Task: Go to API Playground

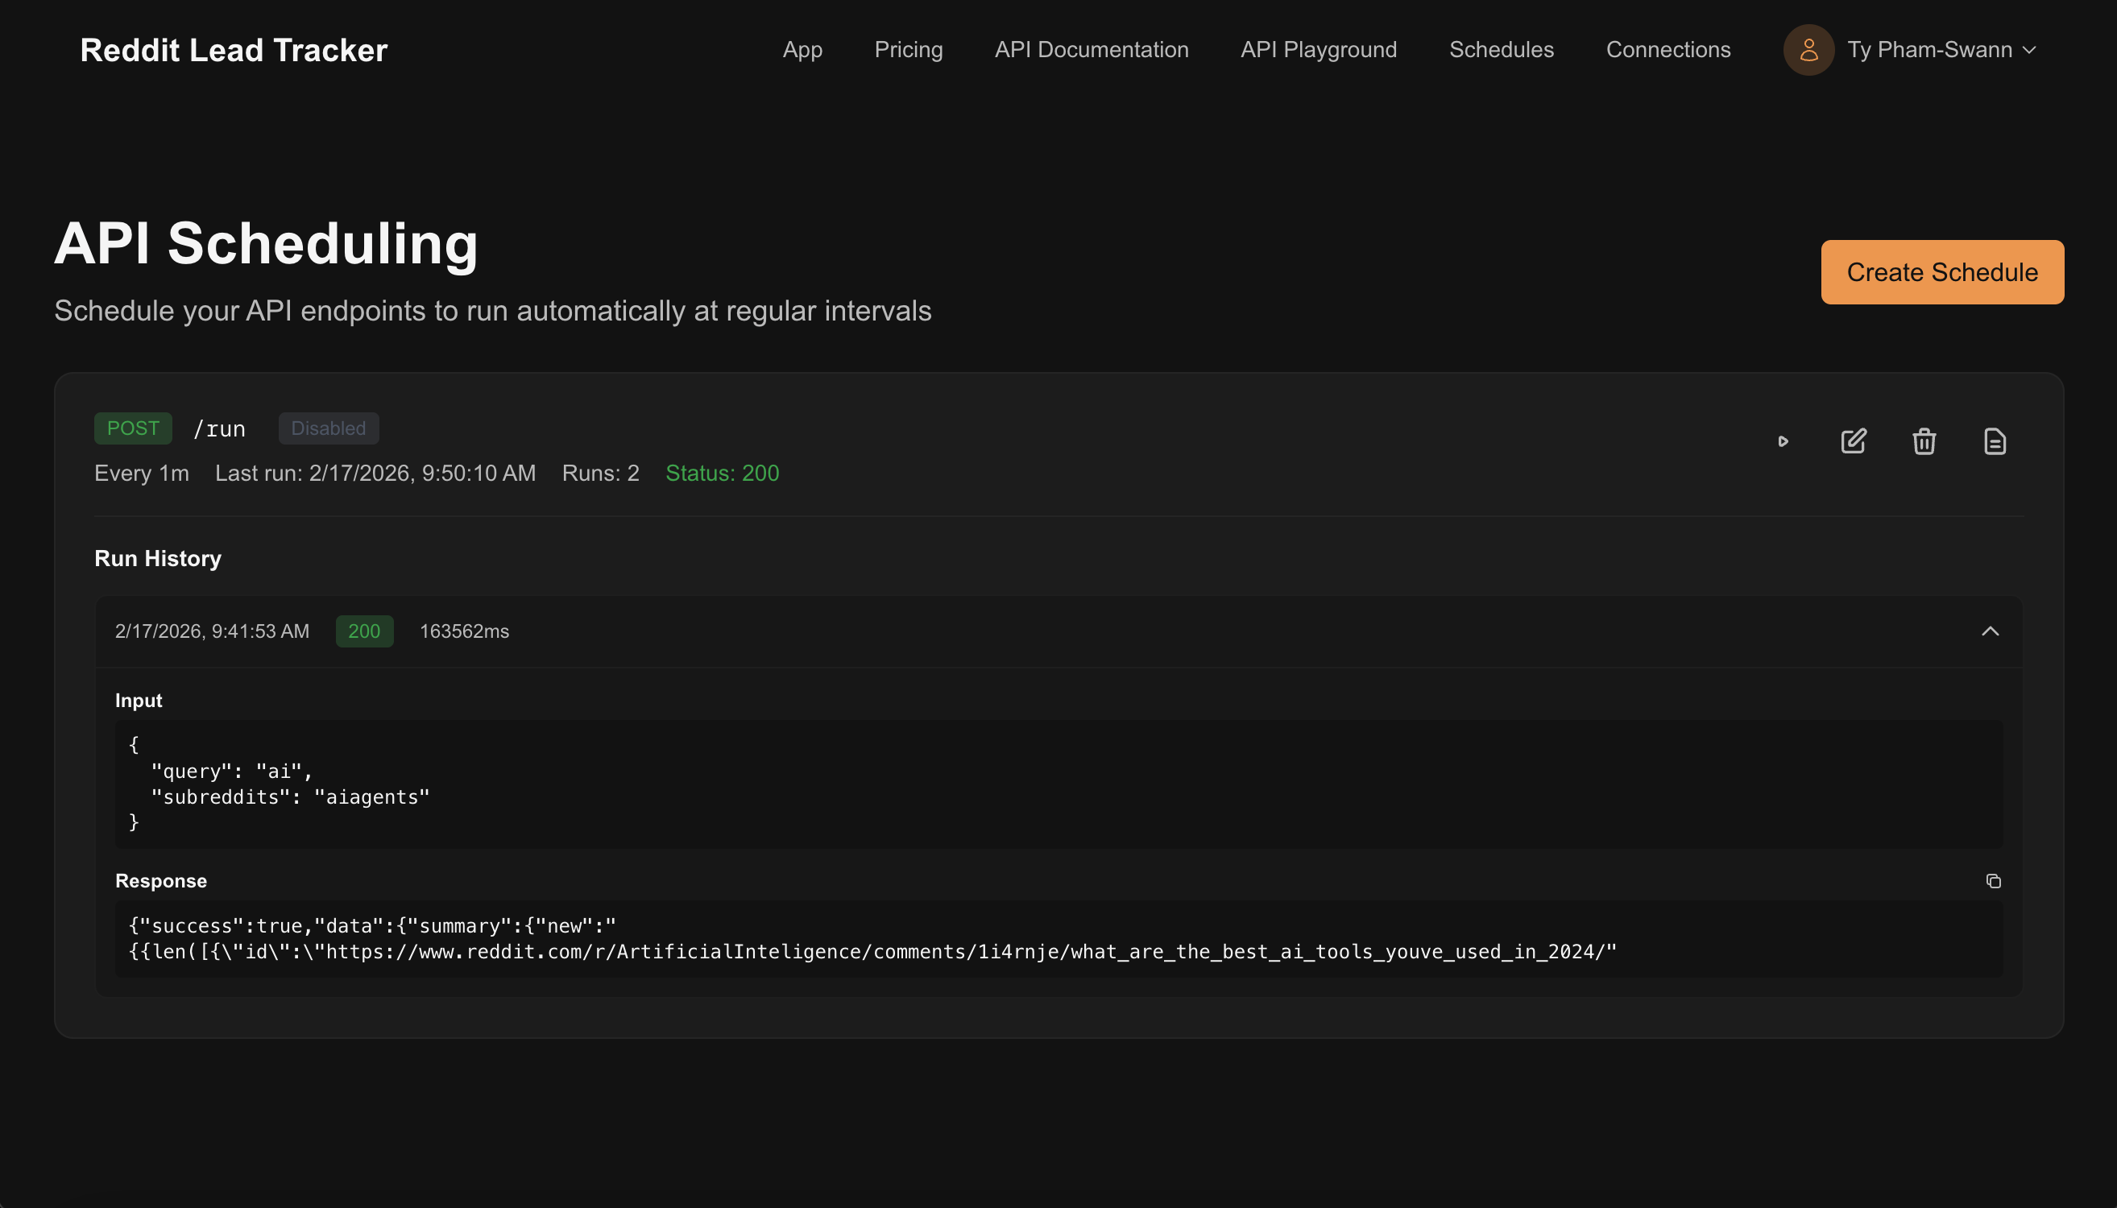Action: (1317, 50)
